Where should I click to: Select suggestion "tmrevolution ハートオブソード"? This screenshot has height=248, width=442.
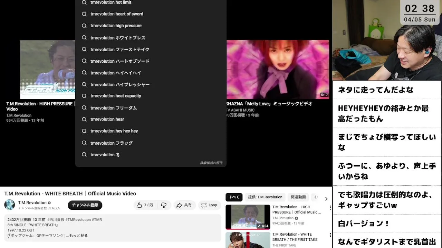tap(151, 61)
